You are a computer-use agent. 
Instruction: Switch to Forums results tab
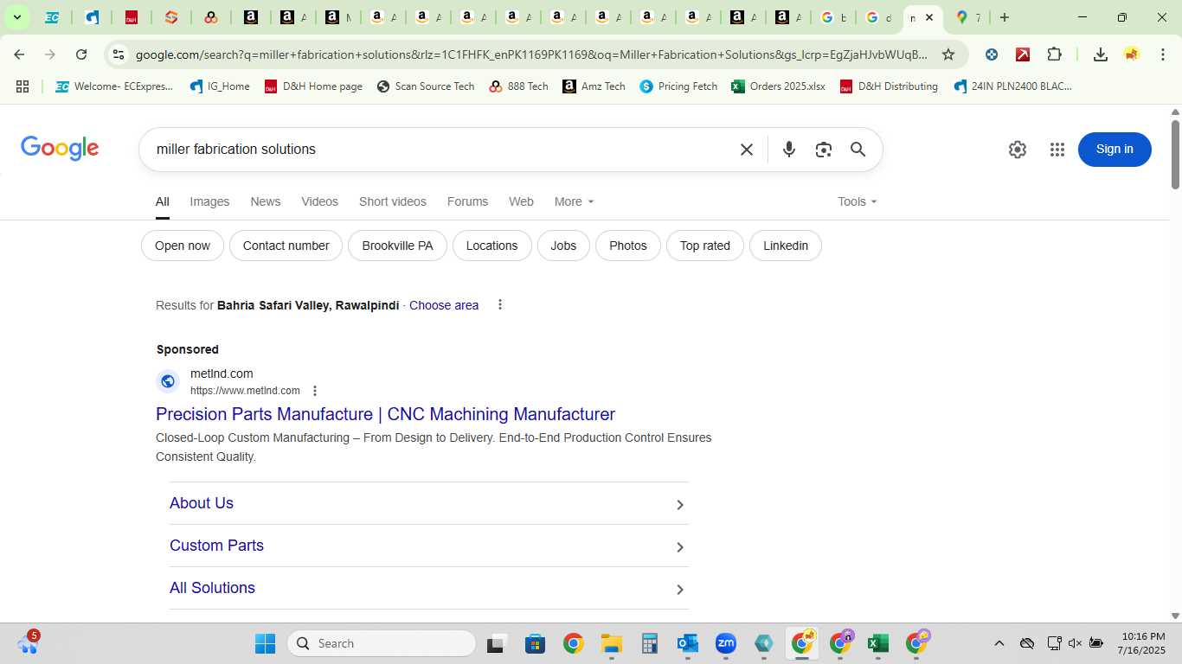(467, 201)
